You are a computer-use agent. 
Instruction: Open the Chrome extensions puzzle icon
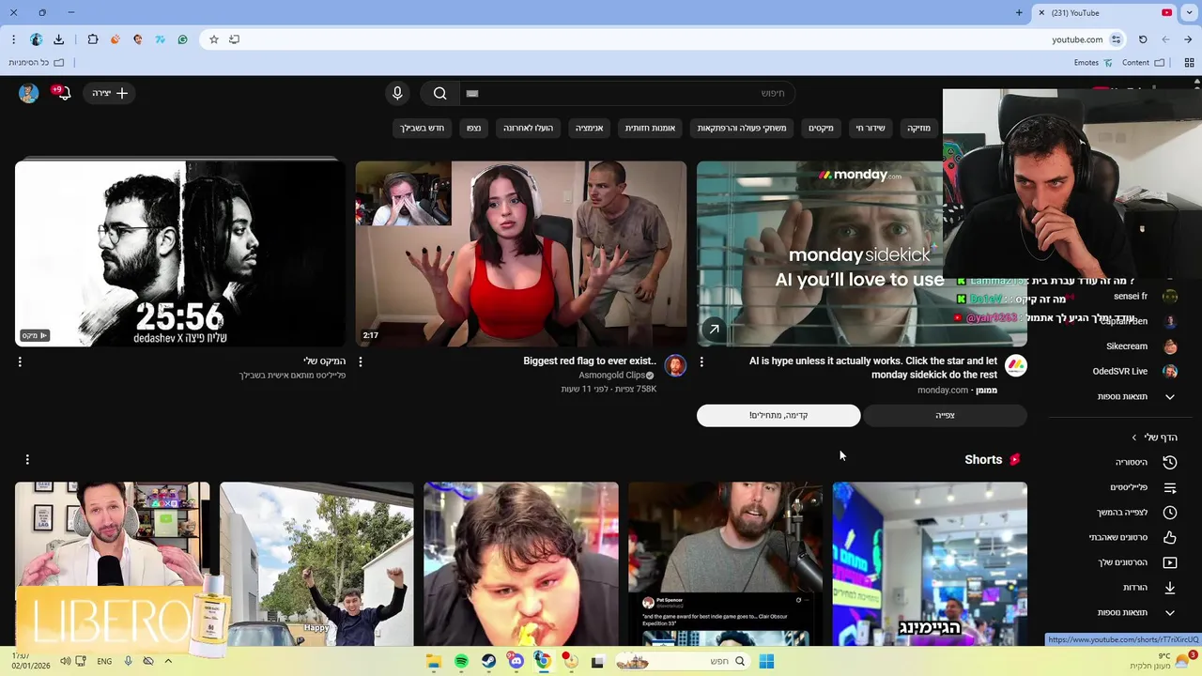point(92,39)
